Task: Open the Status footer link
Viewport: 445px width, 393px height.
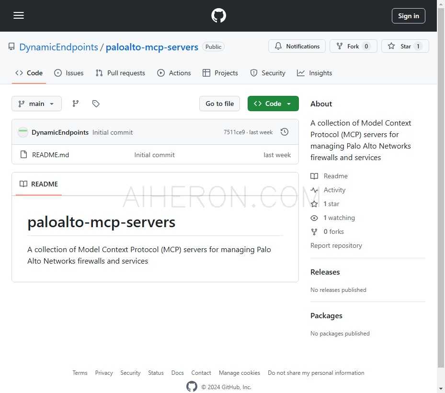Action: (156, 373)
